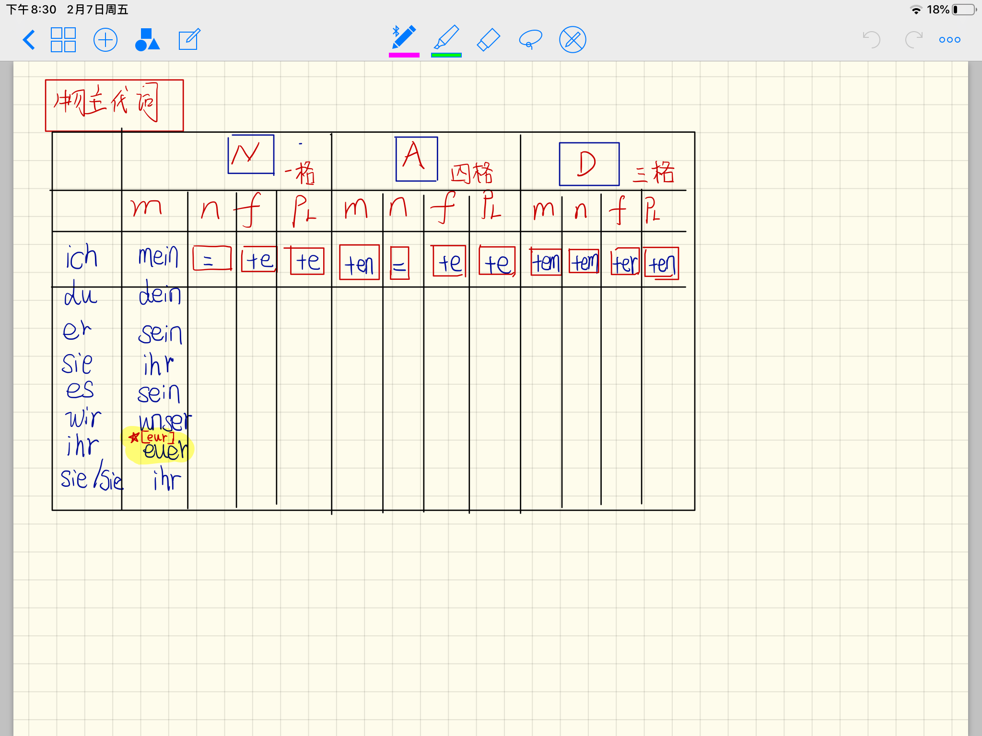Tap the yellow highlighted 'euer' word

(x=164, y=450)
